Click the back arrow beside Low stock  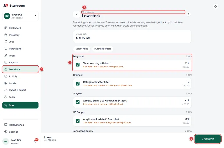point(77,14)
